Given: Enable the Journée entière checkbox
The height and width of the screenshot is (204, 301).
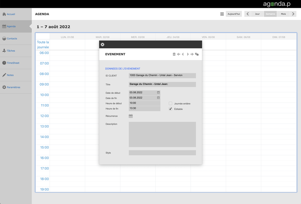Looking at the screenshot, I should 170,104.
